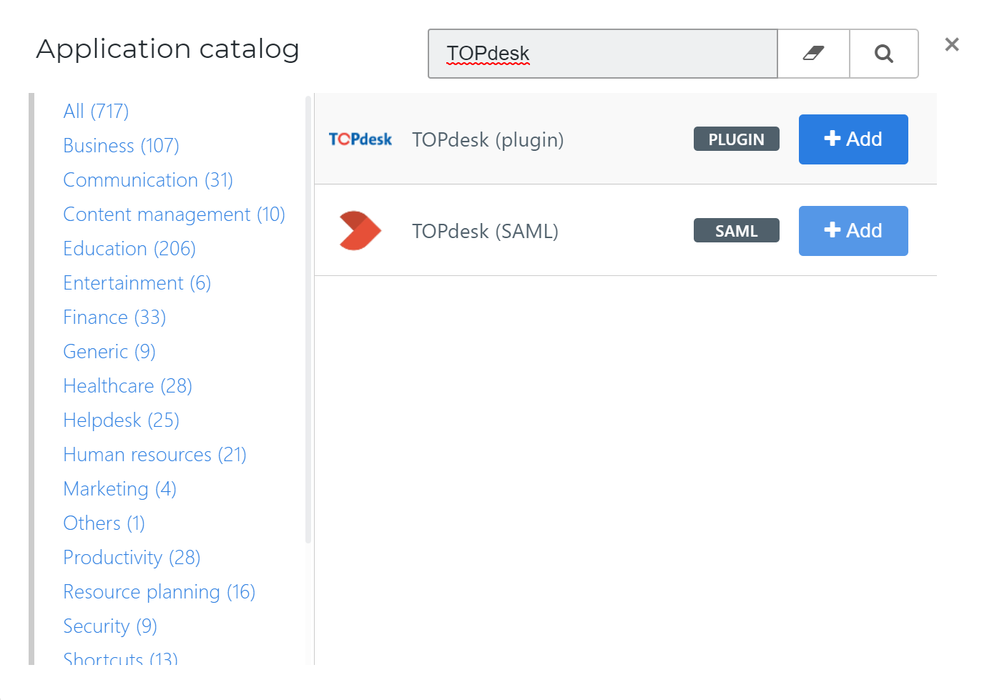Click the magnifying glass search icon

click(x=884, y=54)
